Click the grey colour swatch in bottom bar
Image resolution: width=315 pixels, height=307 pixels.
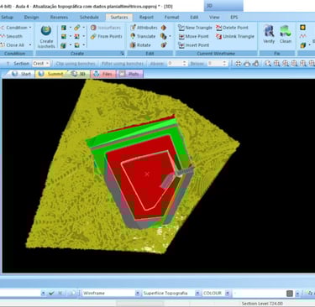(290, 294)
